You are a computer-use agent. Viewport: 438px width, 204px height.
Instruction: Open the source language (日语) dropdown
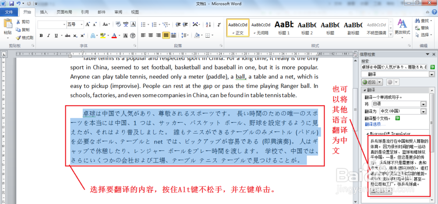pos(424,104)
